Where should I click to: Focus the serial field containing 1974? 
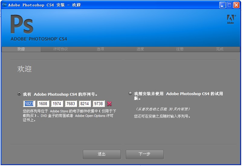click(x=57, y=104)
